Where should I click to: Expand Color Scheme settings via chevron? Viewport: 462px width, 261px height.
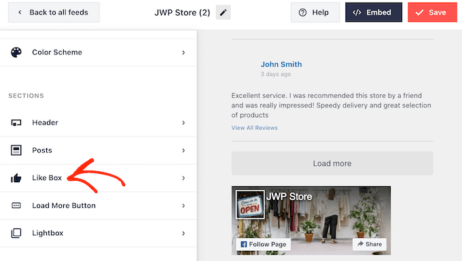point(183,52)
